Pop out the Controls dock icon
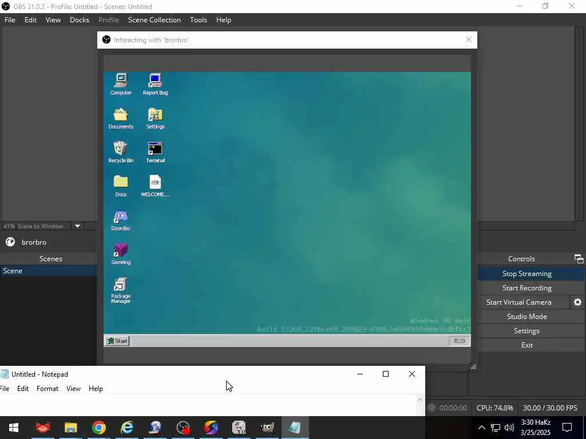This screenshot has height=439, width=586. pyautogui.click(x=579, y=259)
